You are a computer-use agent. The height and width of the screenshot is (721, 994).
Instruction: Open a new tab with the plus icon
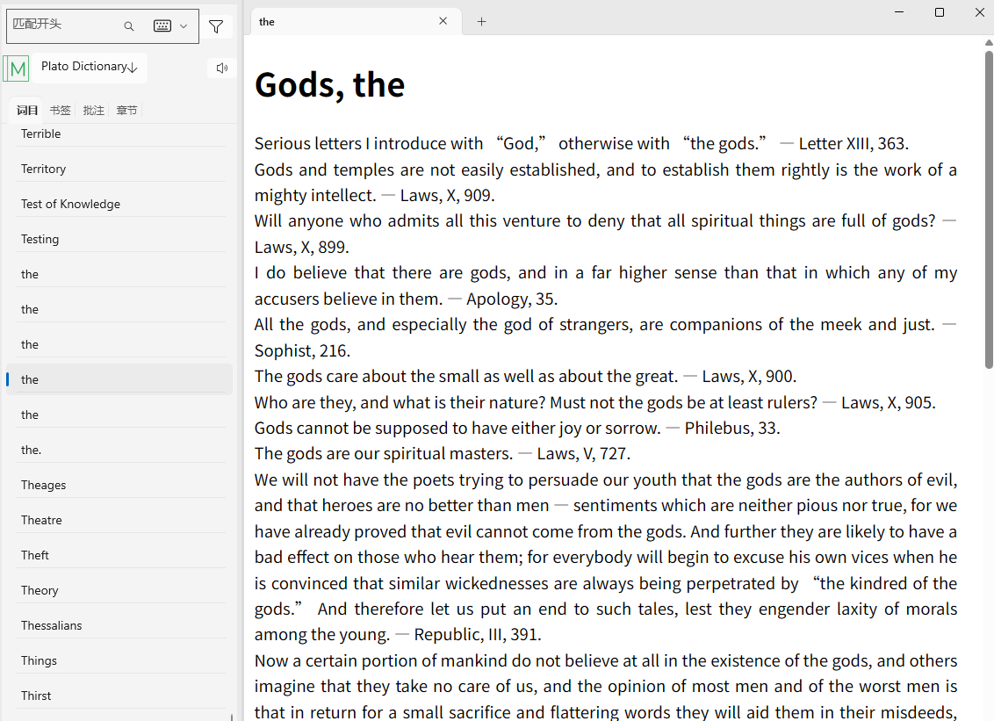481,21
